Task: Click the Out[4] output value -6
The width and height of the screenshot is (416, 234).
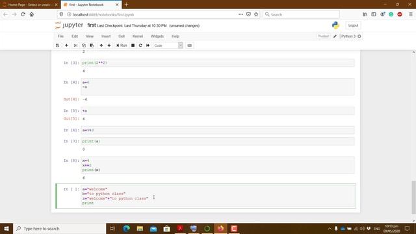Action: tap(85, 99)
